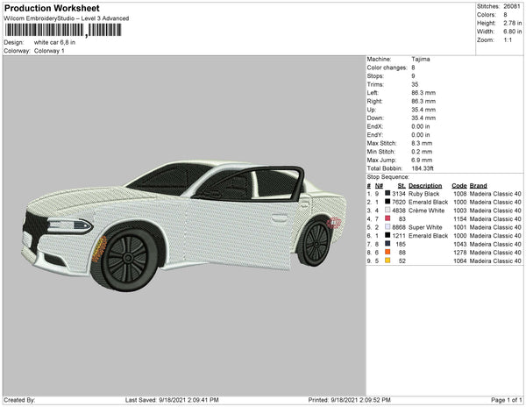Click the width value "6.80 in"
The width and height of the screenshot is (526, 407).
coord(513,32)
